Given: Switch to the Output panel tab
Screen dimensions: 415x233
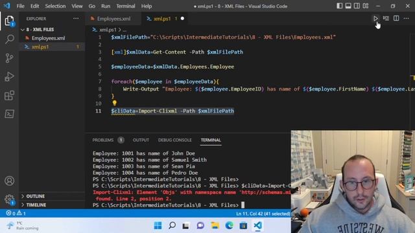Looking at the screenshot, I should click(x=141, y=140).
